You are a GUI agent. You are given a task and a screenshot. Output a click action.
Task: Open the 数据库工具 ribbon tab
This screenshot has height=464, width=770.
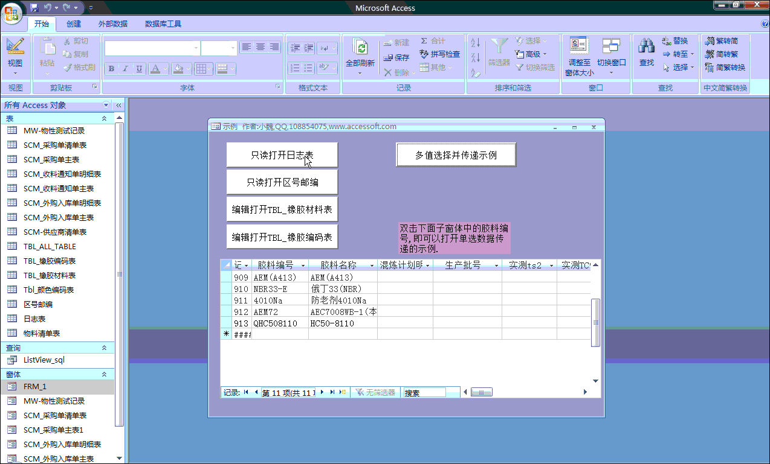pyautogui.click(x=163, y=24)
